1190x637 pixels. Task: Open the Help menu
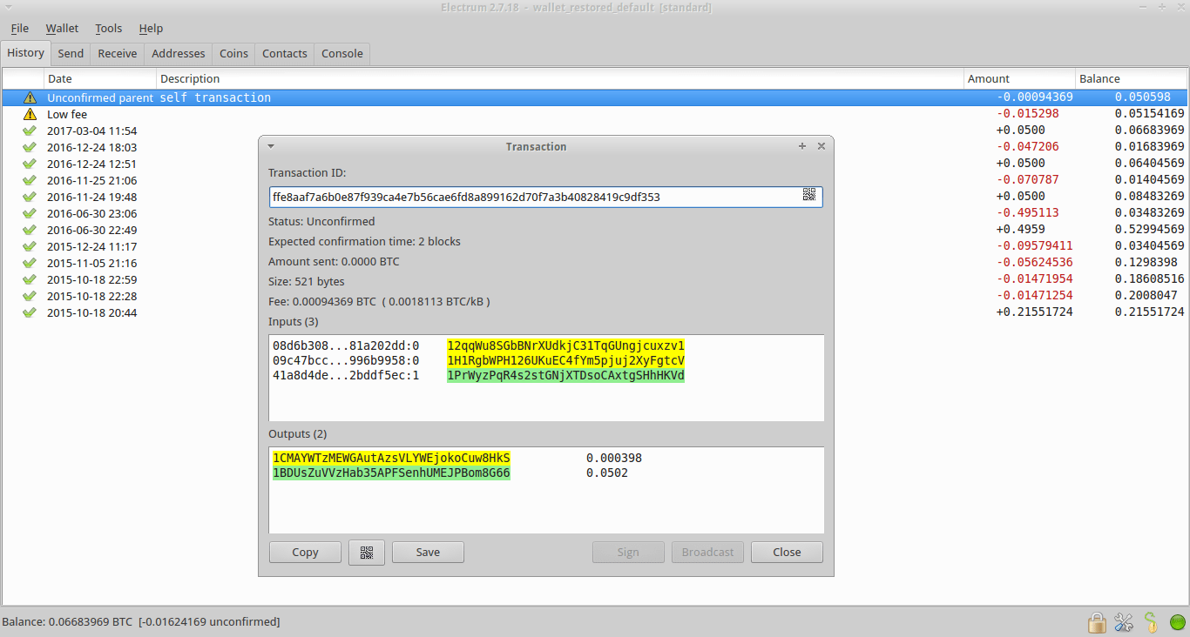tap(151, 29)
